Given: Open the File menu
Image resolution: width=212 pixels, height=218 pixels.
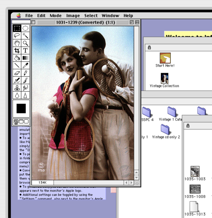Looking at the screenshot, I should click(29, 16).
